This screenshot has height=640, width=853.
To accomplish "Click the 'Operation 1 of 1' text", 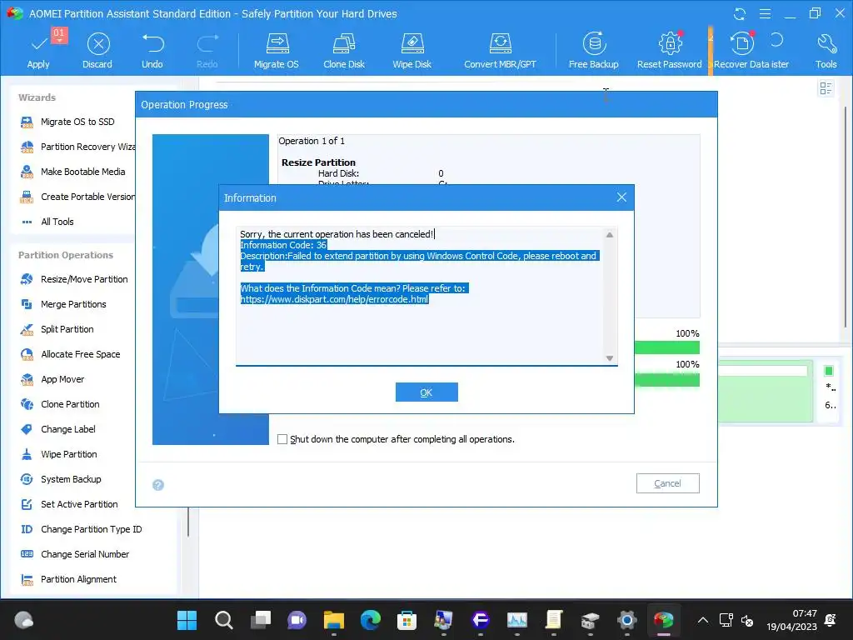I will tap(312, 141).
